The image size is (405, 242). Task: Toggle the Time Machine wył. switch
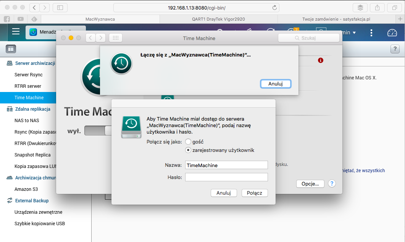(x=98, y=131)
